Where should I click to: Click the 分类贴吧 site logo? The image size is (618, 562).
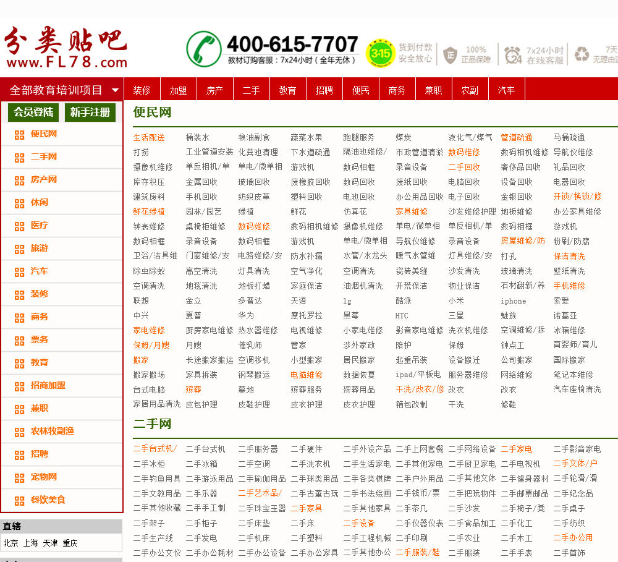[66, 48]
